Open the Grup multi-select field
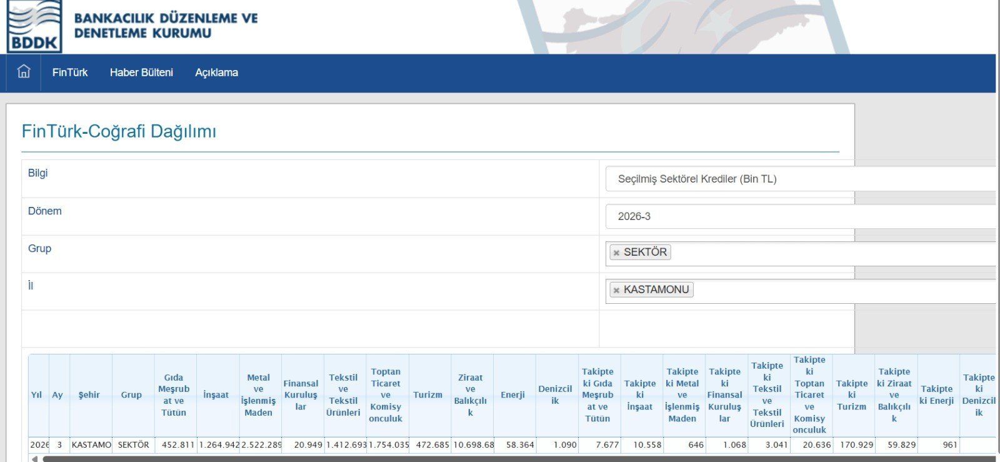1000x462 pixels. point(801,253)
